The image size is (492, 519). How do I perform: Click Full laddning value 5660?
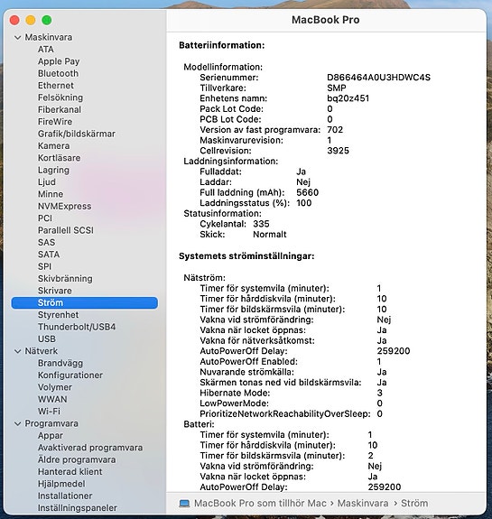click(x=307, y=192)
